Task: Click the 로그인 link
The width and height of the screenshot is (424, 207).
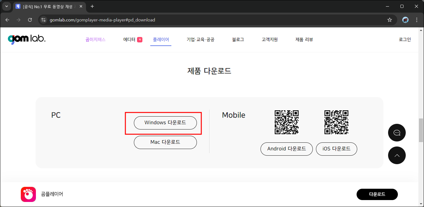Action: pyautogui.click(x=405, y=39)
